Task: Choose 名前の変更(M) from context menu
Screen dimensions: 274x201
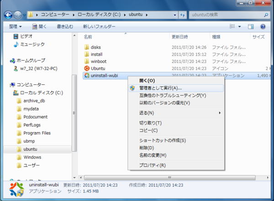Action: (x=176, y=155)
